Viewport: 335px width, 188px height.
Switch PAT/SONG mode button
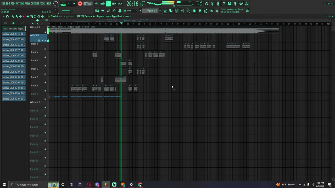point(63,4)
